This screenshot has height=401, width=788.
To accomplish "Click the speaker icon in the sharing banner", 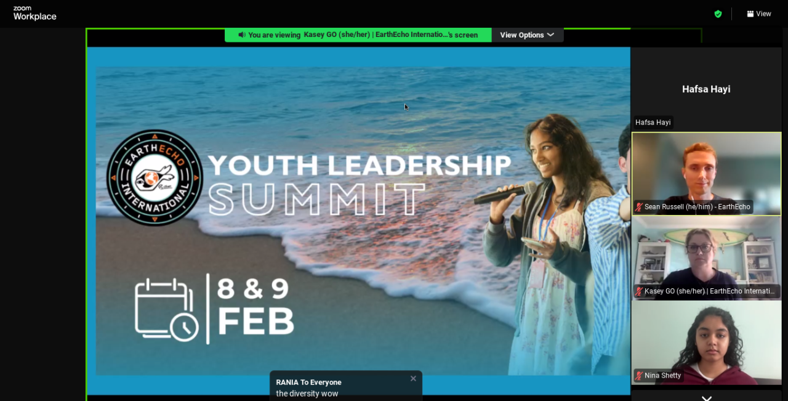I will [x=242, y=35].
